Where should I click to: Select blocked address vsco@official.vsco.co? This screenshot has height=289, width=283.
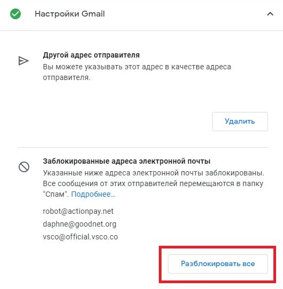click(80, 237)
